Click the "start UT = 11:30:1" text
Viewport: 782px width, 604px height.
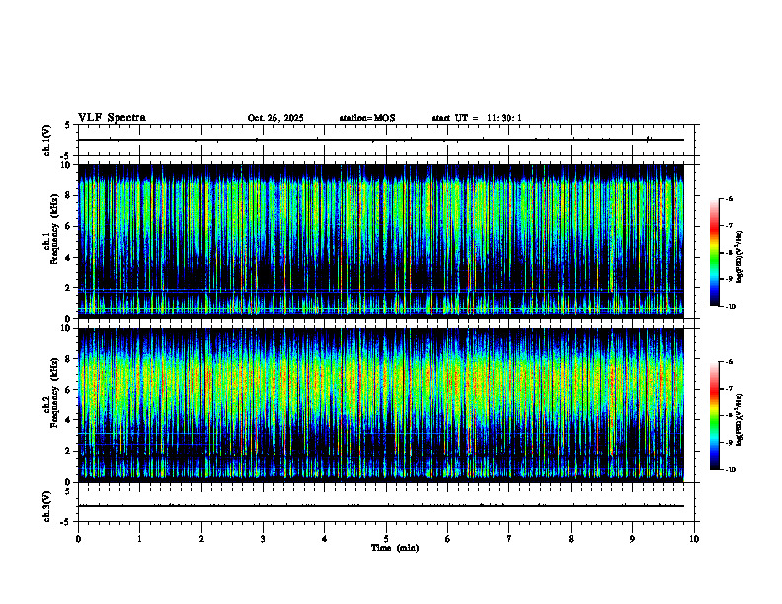pos(477,118)
